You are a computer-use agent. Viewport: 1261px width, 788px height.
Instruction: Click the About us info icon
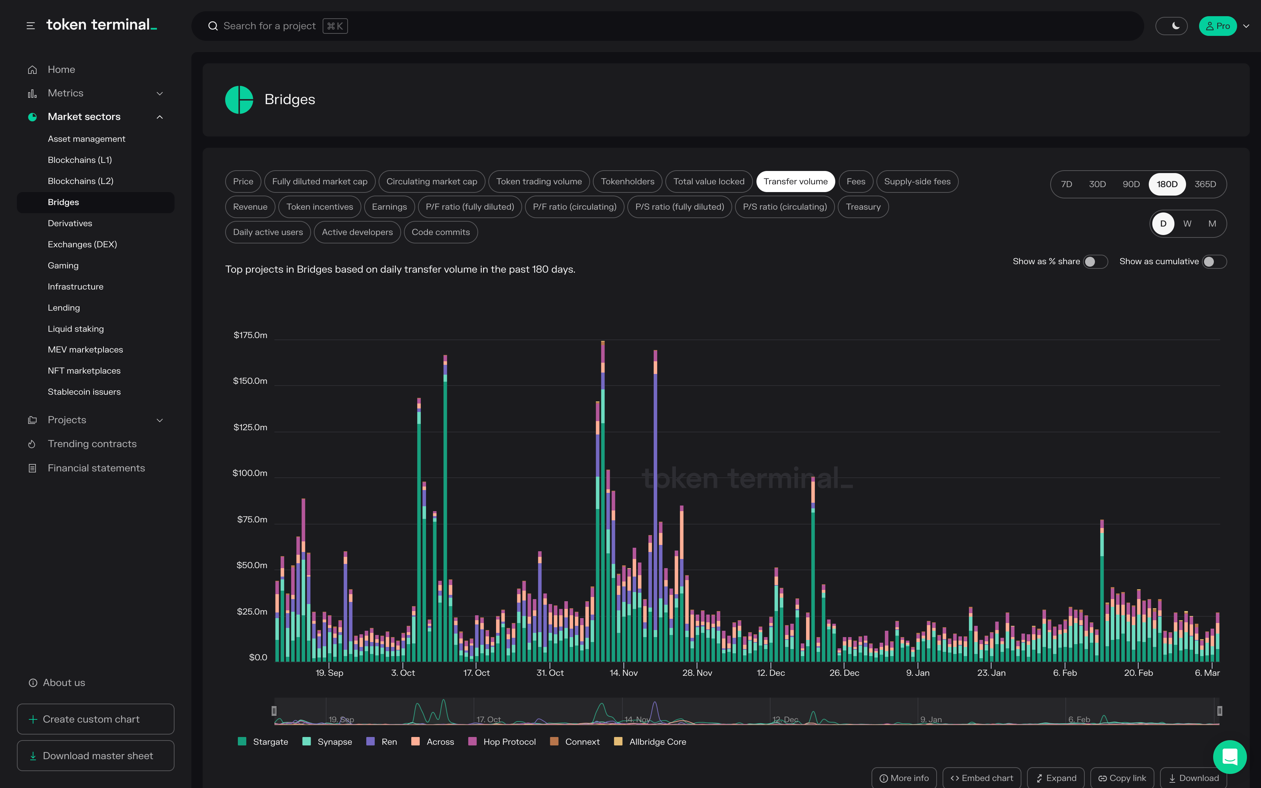[x=33, y=683]
